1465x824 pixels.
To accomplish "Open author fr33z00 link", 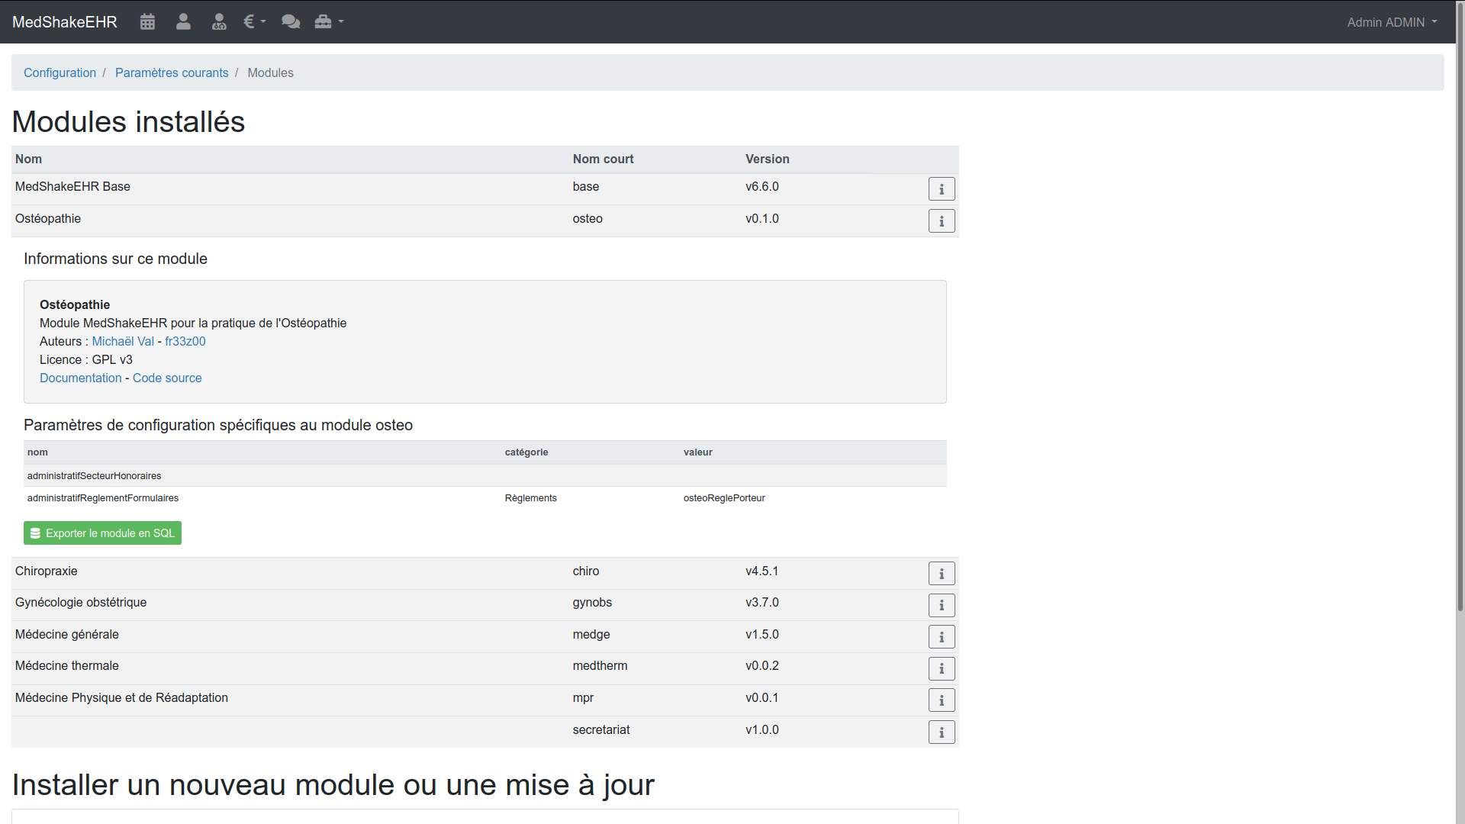I will pyautogui.click(x=185, y=341).
